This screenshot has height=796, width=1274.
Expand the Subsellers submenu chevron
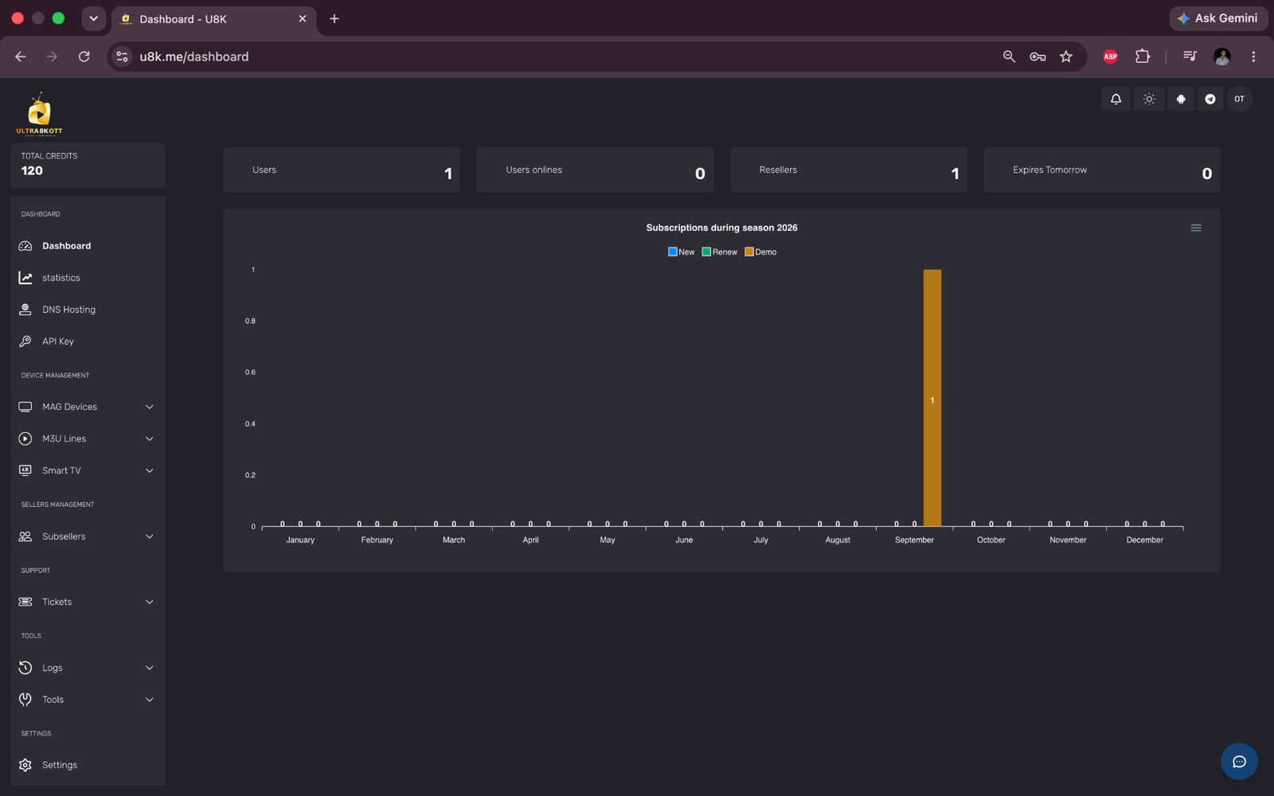[x=149, y=537]
